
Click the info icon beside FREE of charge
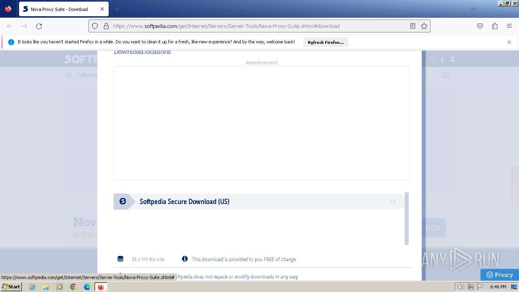click(185, 259)
